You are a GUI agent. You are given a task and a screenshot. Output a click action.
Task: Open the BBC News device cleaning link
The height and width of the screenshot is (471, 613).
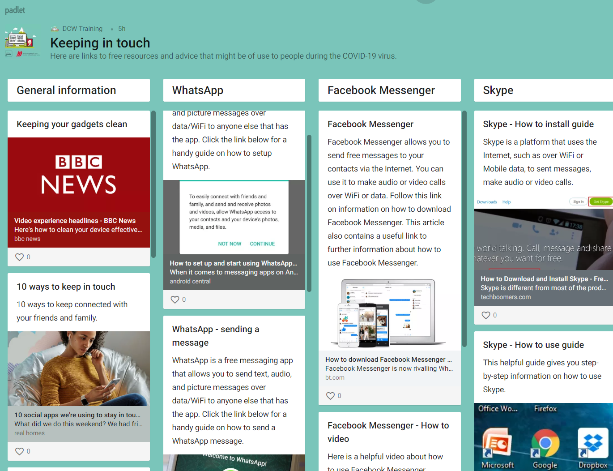(x=79, y=230)
